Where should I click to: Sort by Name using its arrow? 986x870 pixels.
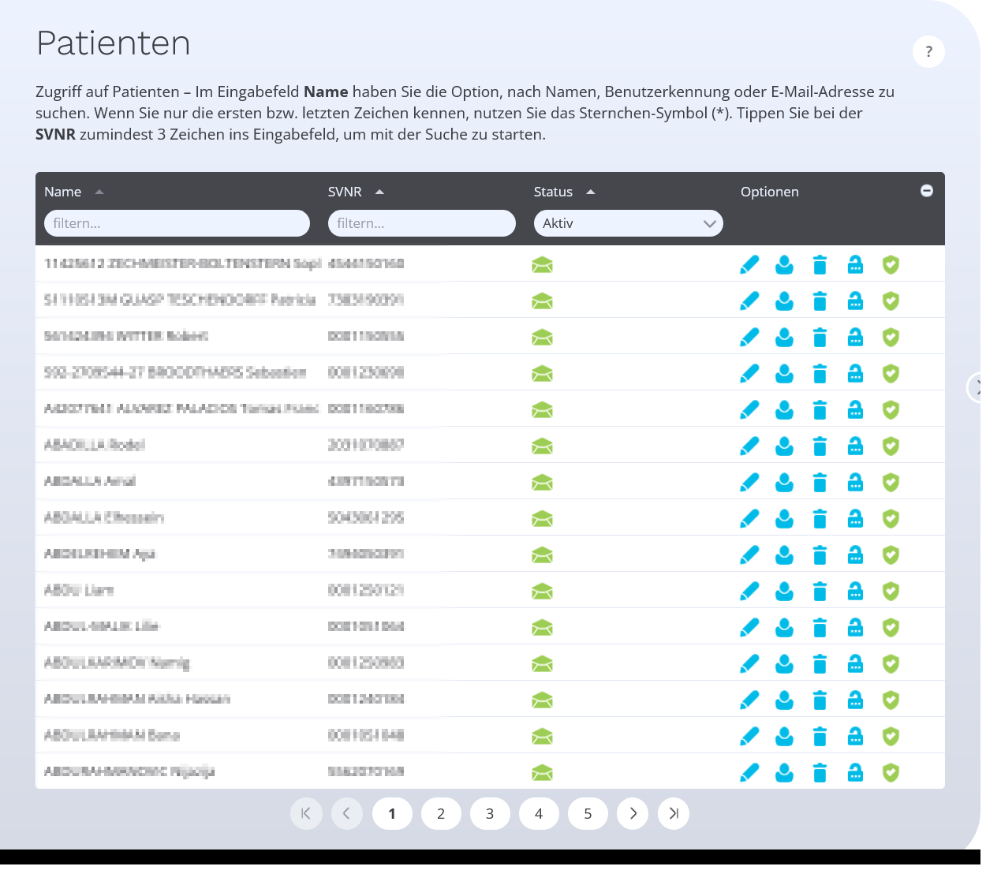pyautogui.click(x=99, y=192)
